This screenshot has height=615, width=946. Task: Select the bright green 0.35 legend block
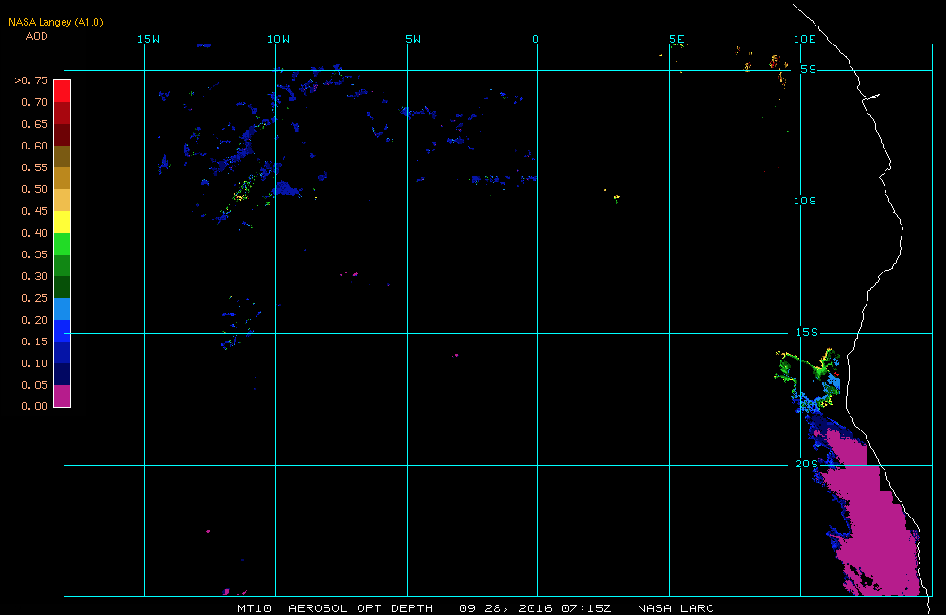(62, 243)
